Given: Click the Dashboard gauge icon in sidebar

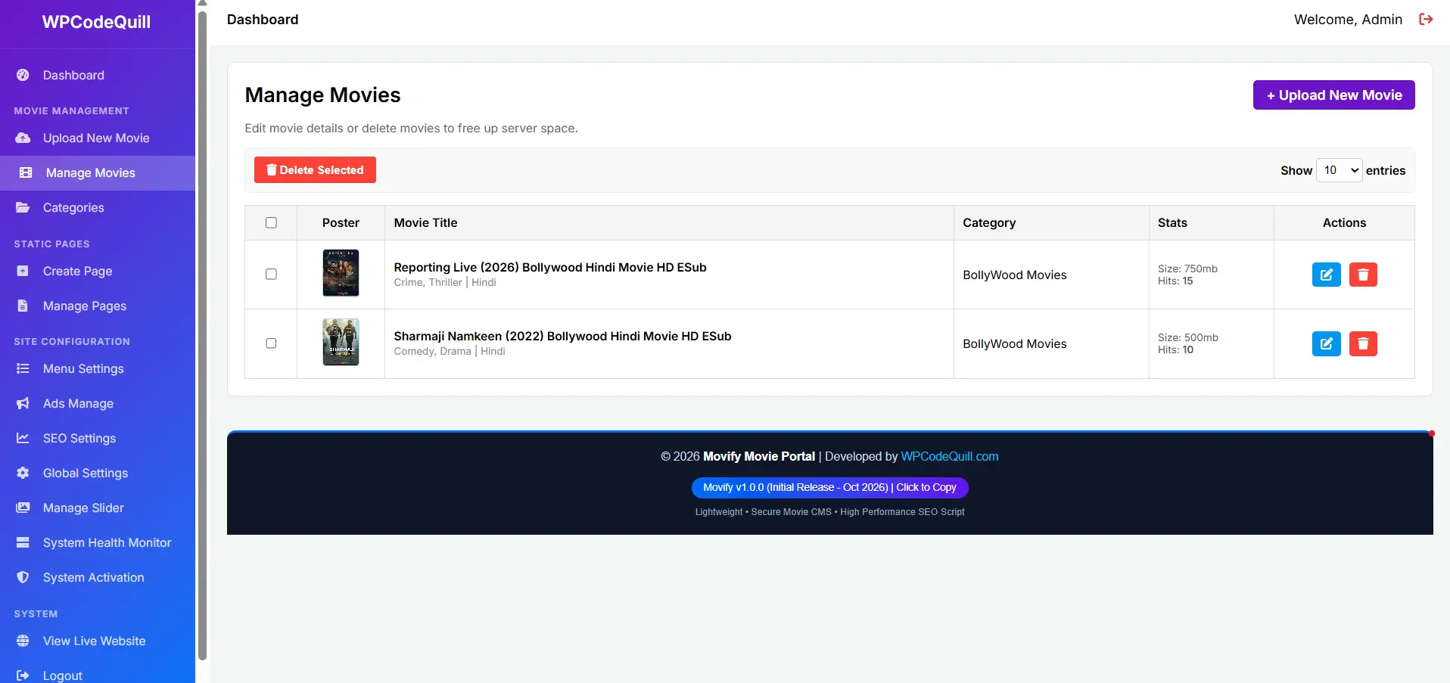Looking at the screenshot, I should (x=23, y=75).
